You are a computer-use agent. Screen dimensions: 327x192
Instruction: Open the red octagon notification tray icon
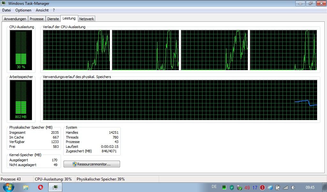[x=262, y=188]
